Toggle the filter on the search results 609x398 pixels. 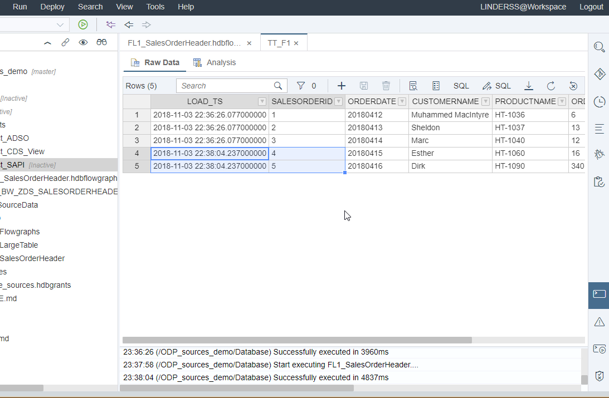301,85
